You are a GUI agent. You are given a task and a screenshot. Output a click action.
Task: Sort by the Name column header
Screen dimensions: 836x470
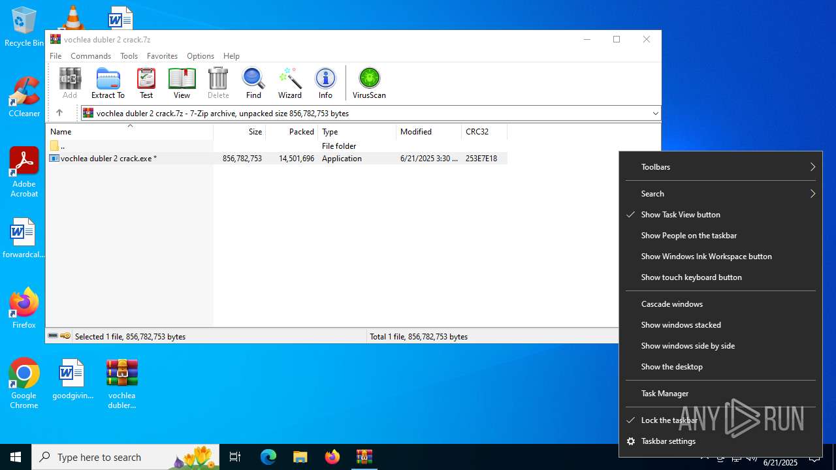130,131
